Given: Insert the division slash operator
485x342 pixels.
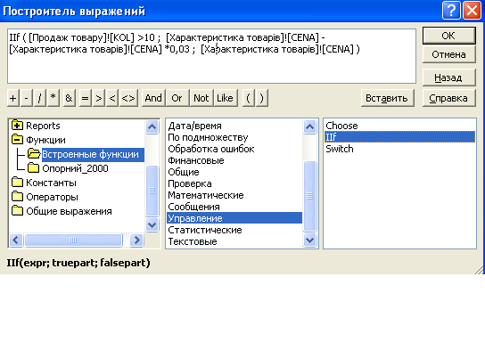Looking at the screenshot, I should tap(40, 98).
